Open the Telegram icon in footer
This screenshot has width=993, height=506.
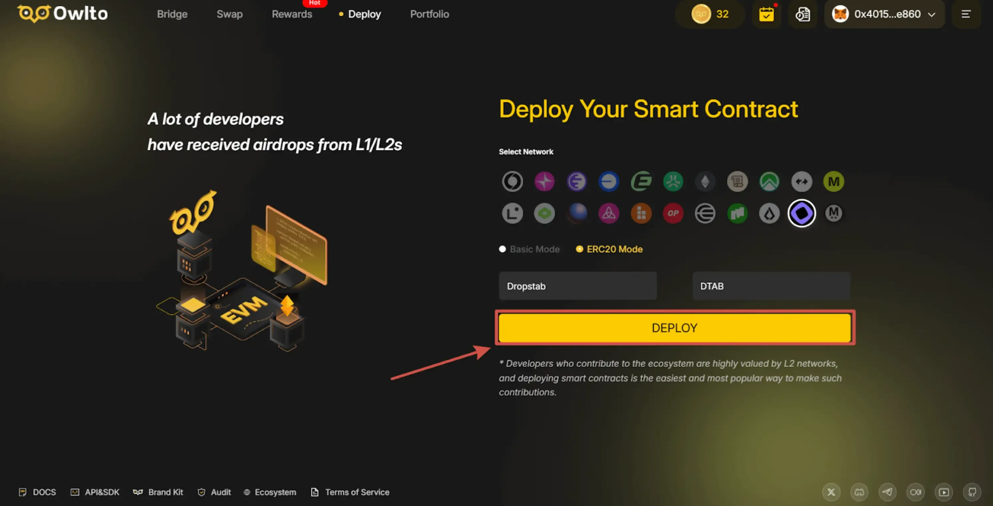887,492
